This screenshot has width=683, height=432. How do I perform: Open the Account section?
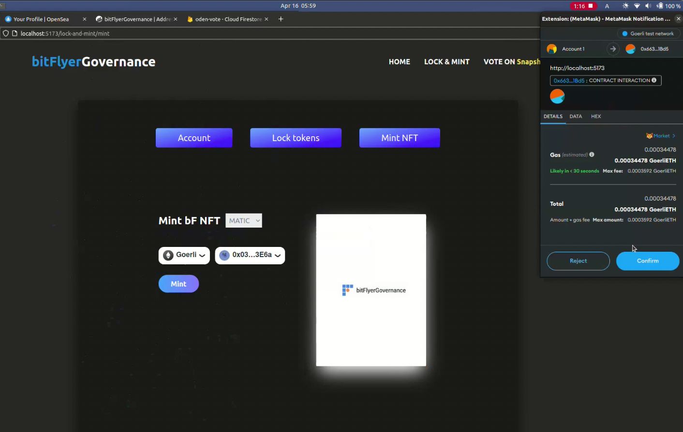click(x=194, y=138)
